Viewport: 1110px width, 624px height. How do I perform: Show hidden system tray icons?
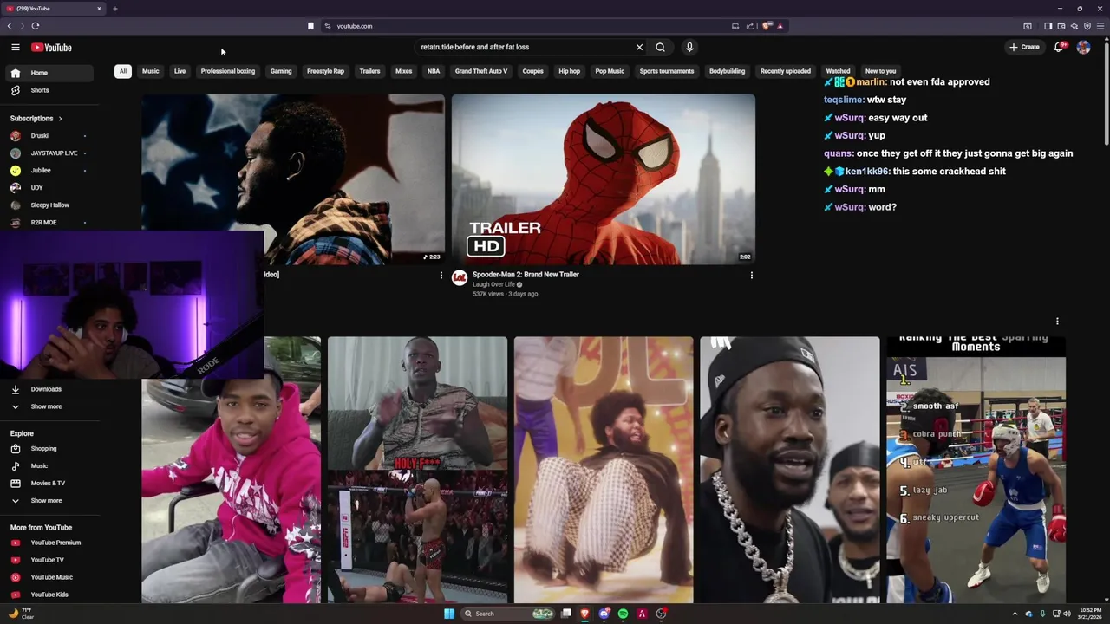tap(1015, 614)
